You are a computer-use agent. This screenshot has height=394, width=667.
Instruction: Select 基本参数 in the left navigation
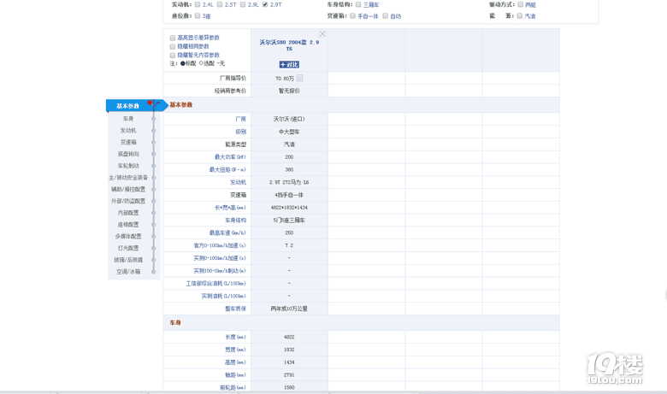(128, 106)
